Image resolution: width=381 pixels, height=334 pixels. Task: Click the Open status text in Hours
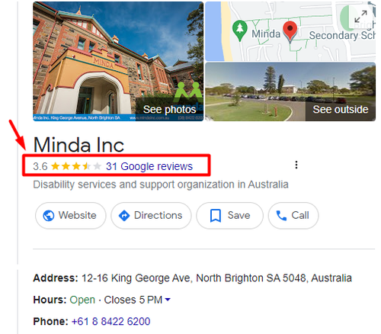pyautogui.click(x=82, y=300)
